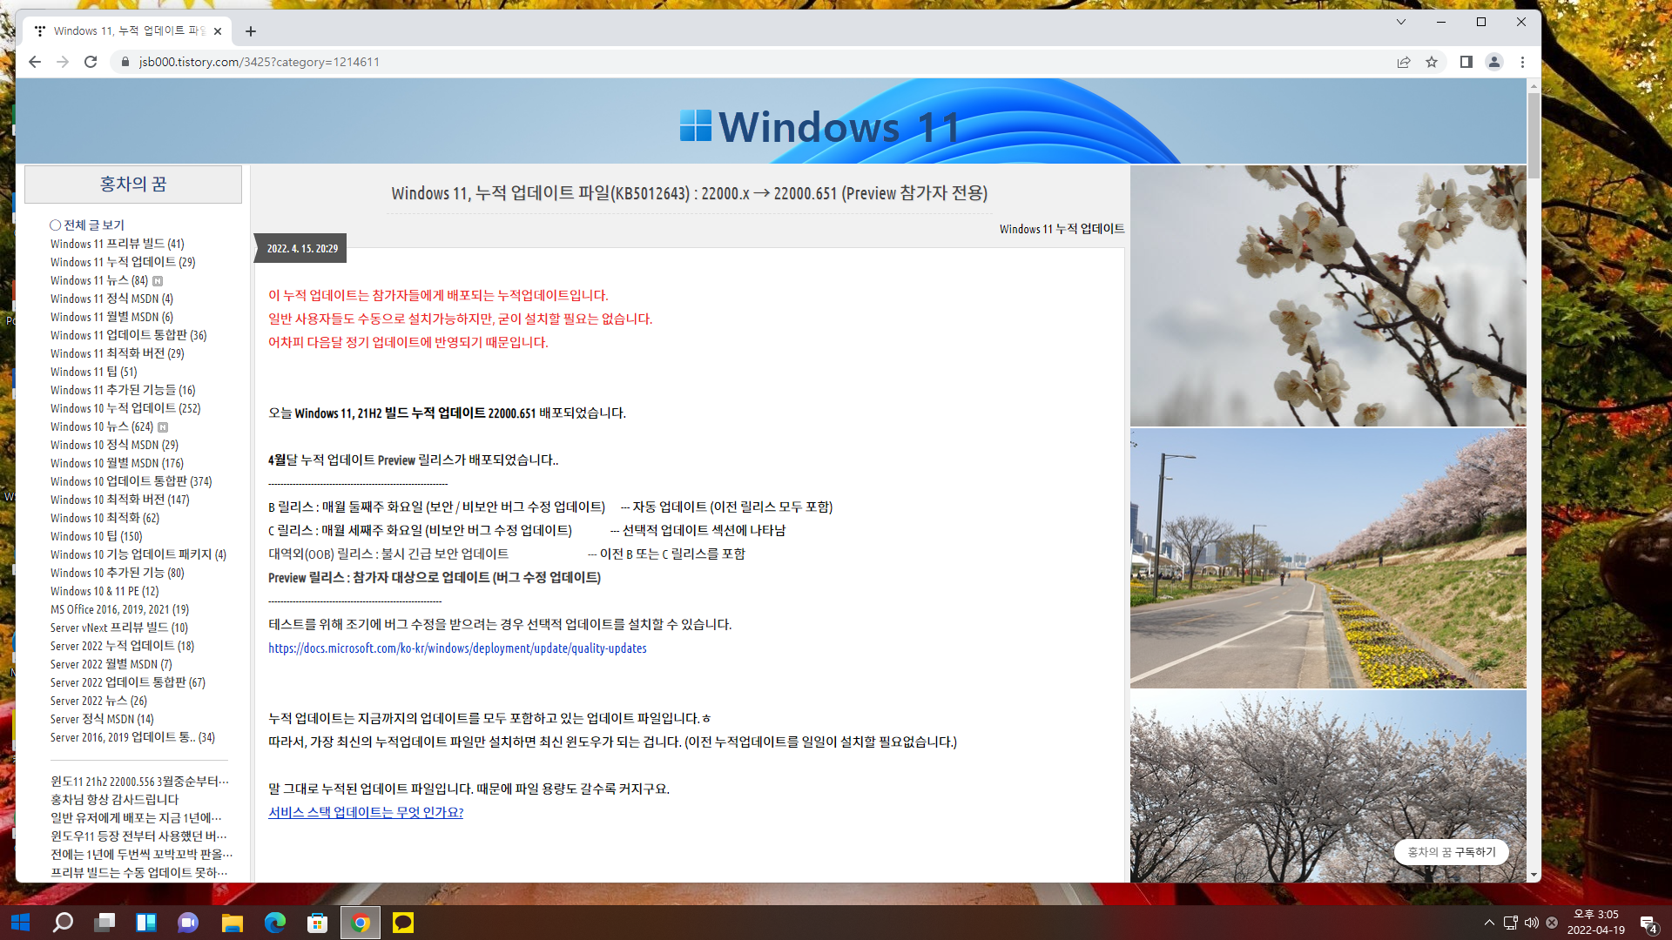
Task: Open Windows 11 뉴스 (84) category
Action: (99, 280)
